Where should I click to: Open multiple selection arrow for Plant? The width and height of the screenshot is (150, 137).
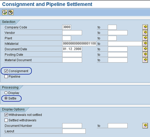(145, 38)
